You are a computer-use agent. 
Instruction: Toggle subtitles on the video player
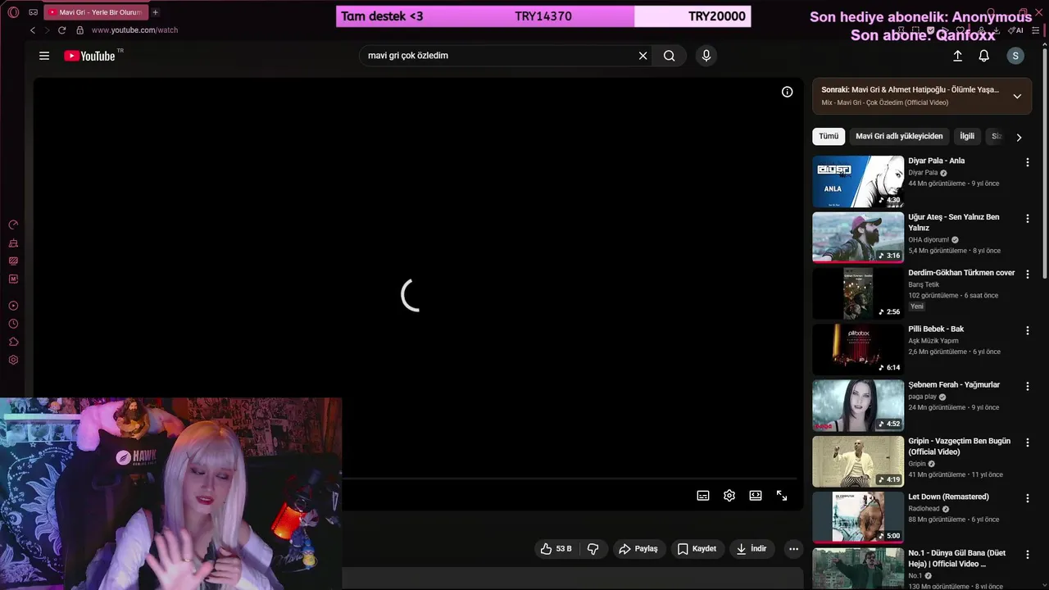click(x=703, y=496)
